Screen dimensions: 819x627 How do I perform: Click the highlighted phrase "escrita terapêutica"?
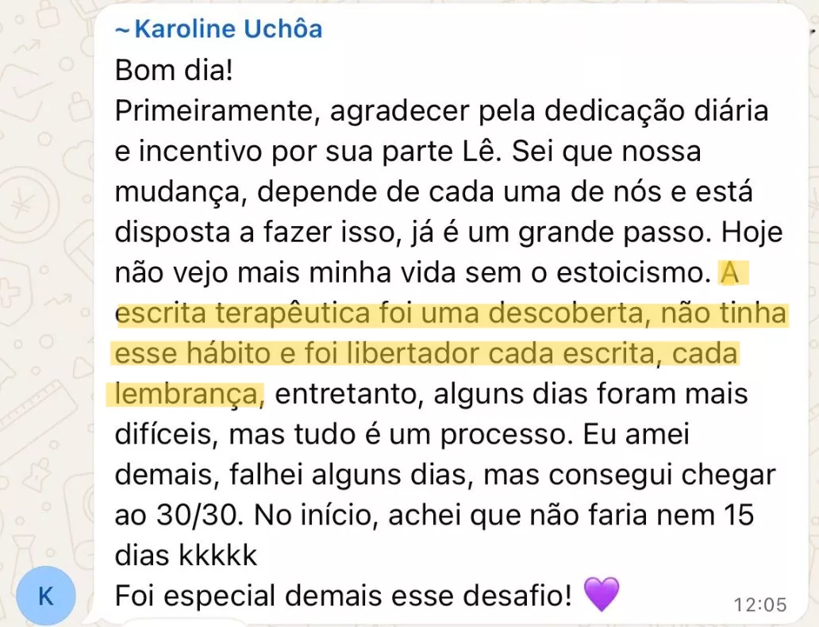pos(240,315)
